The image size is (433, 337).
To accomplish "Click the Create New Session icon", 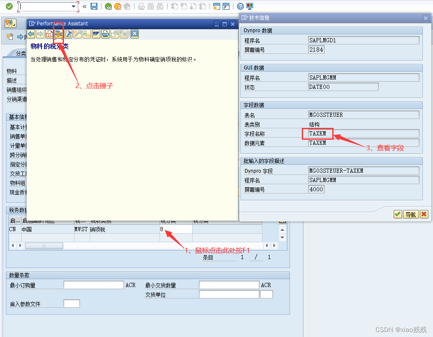I will (x=217, y=6).
